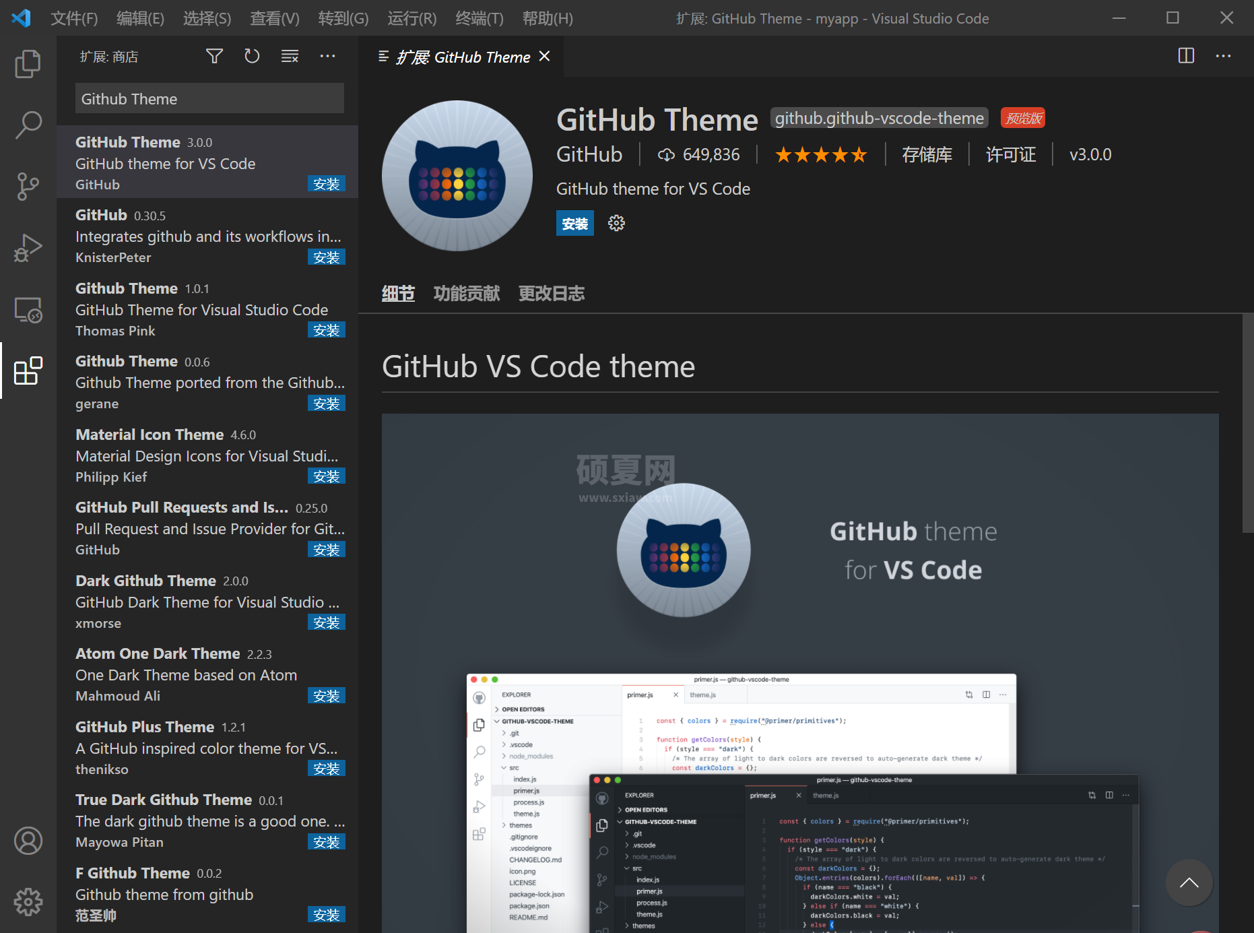Install gerane's Github Theme 0.0.6
1254x933 pixels.
(x=327, y=404)
